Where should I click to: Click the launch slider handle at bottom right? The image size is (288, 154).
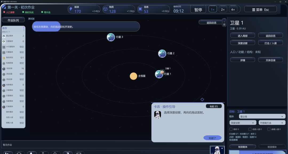[x=234, y=152]
